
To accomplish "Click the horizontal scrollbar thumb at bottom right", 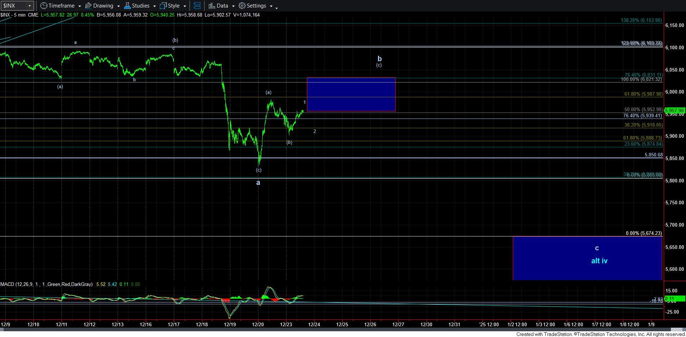I will (677, 329).
